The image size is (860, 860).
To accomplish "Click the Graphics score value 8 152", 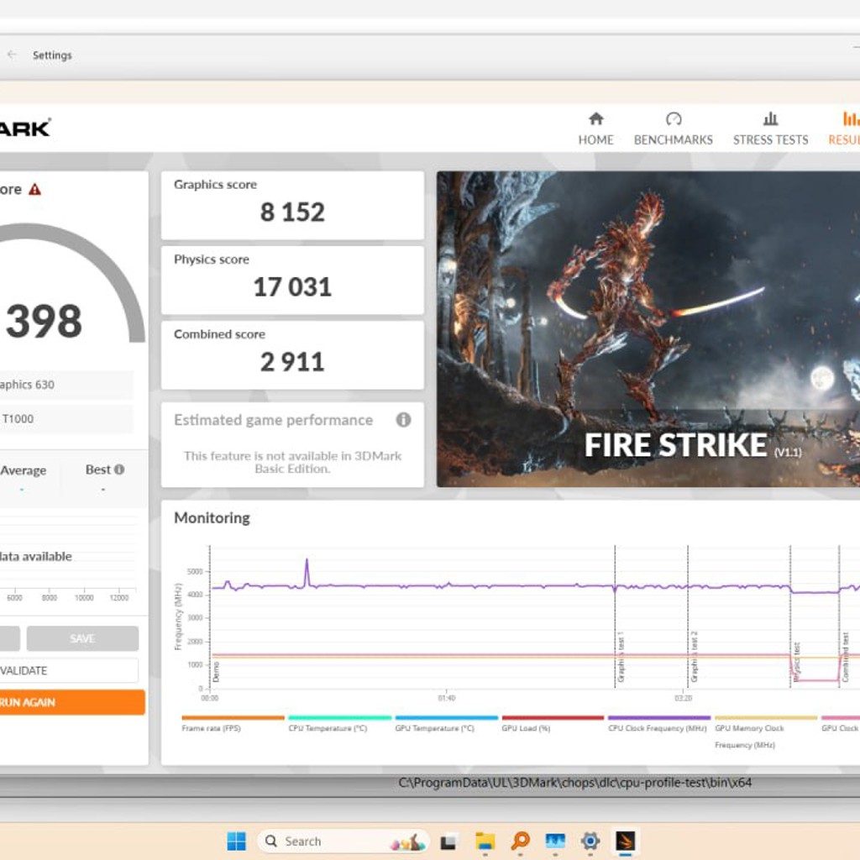I will (292, 212).
